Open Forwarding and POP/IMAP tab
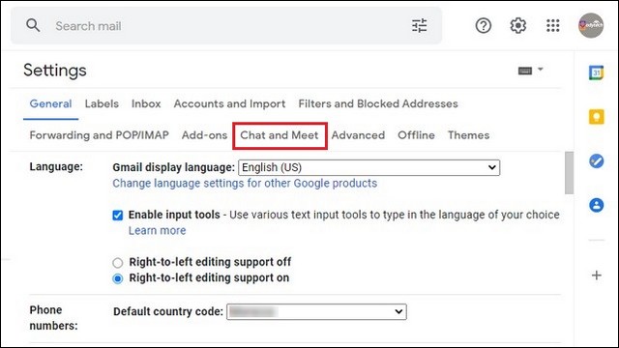This screenshot has width=619, height=348. click(x=99, y=135)
